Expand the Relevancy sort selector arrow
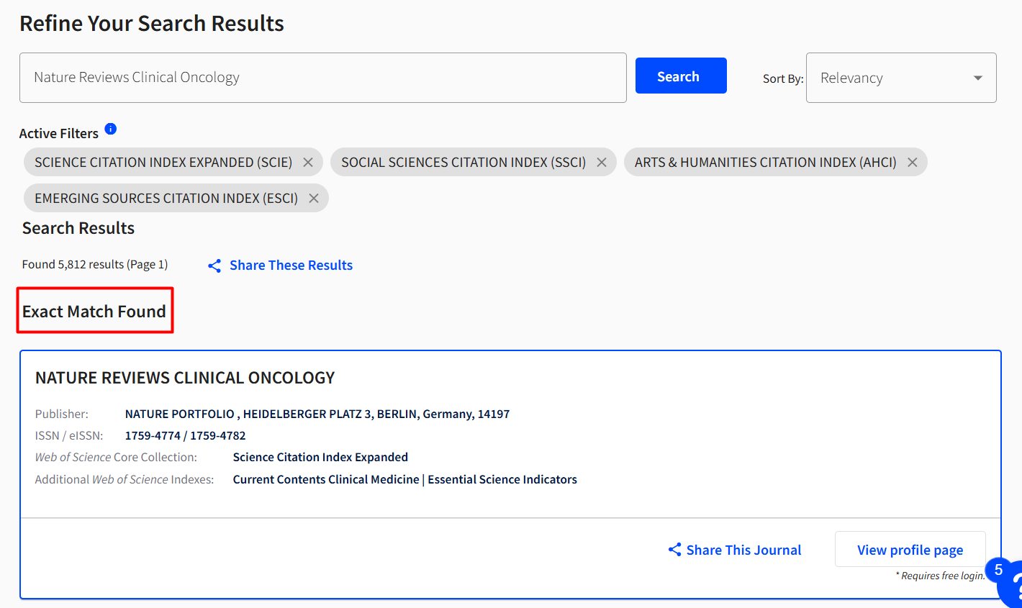Screen dimensions: 1022x608 [977, 78]
